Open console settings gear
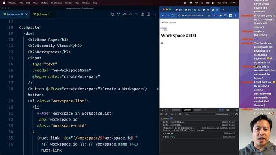276x155 pixels. click(x=236, y=114)
